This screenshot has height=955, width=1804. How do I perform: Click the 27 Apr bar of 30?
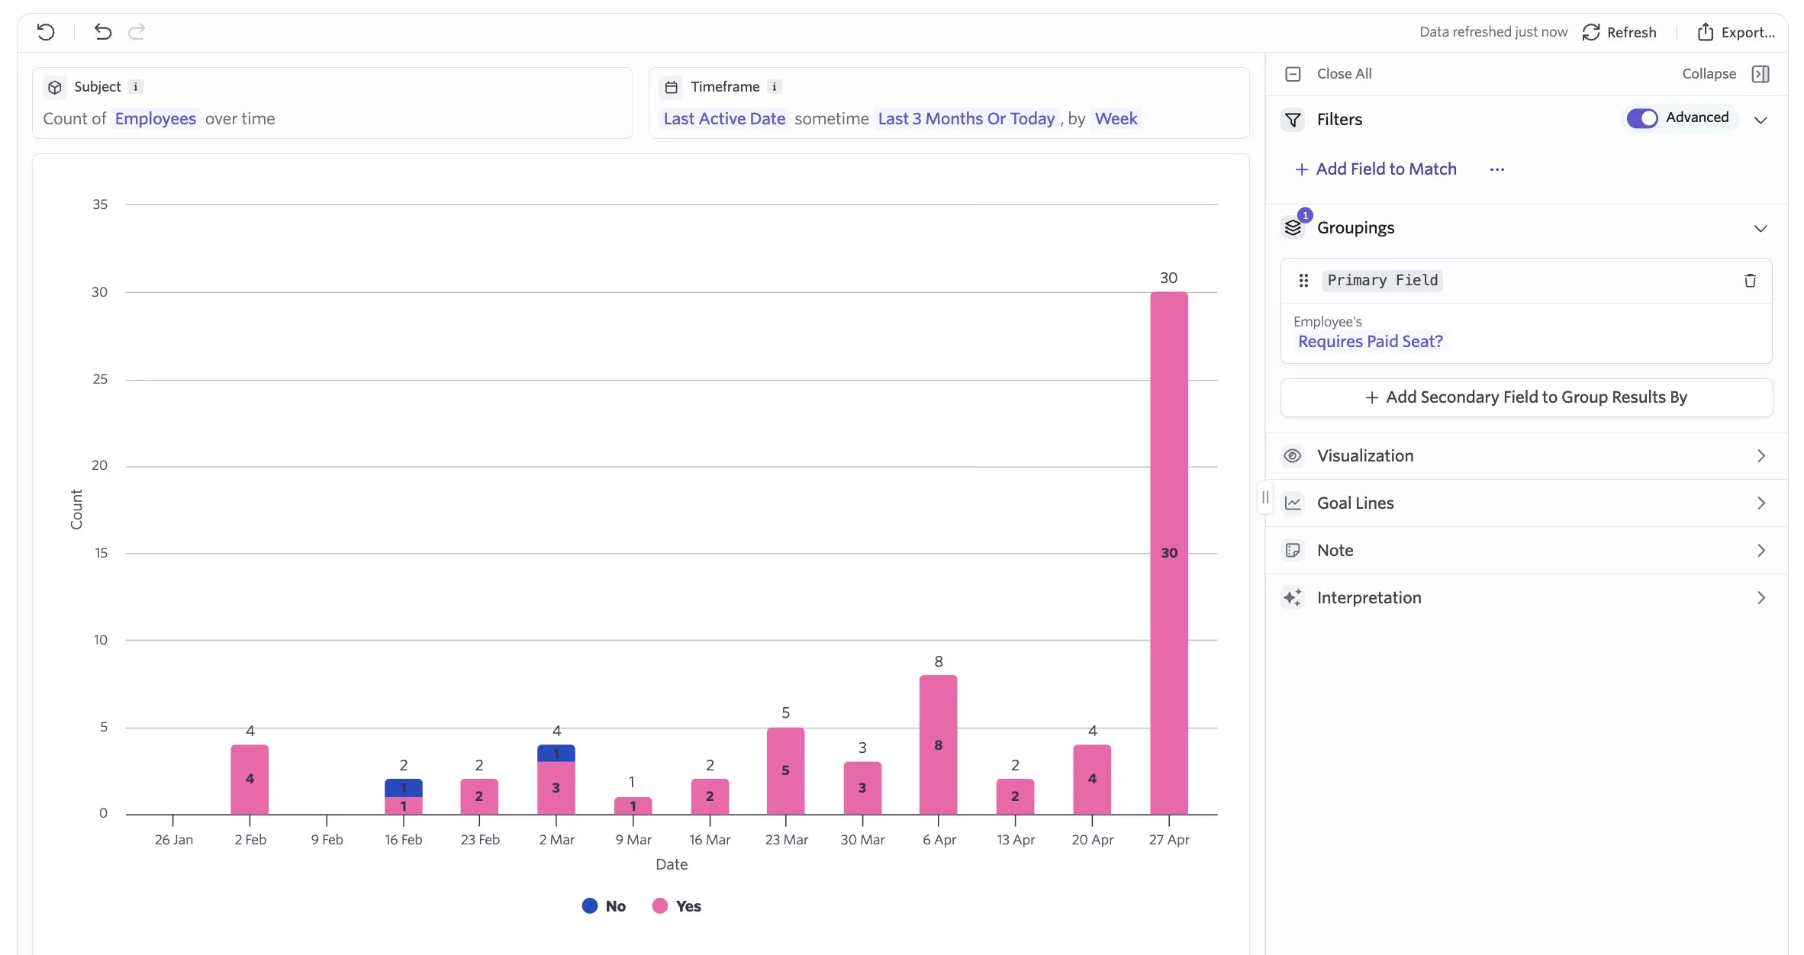coord(1169,553)
